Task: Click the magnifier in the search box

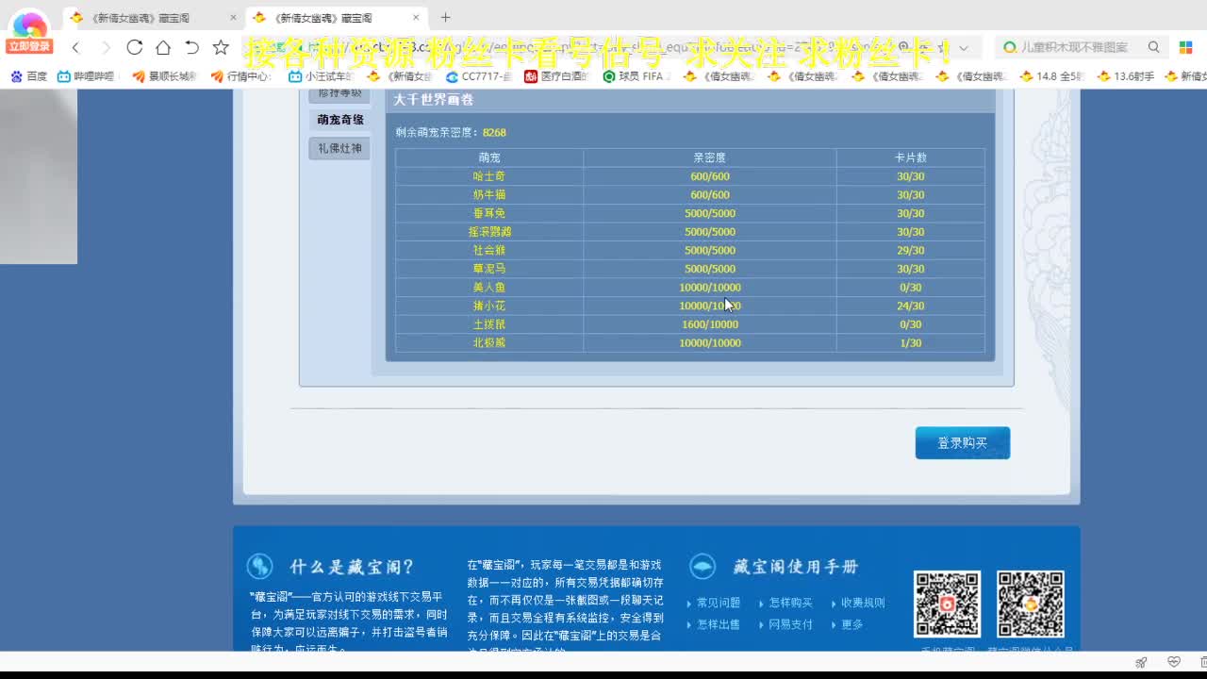Action: (1154, 45)
